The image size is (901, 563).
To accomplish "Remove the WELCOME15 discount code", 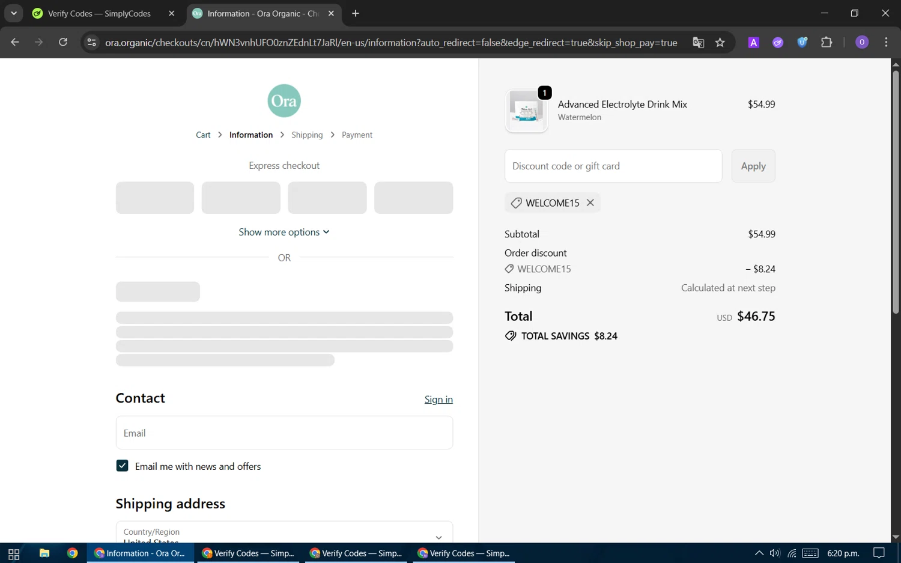I will (590, 202).
